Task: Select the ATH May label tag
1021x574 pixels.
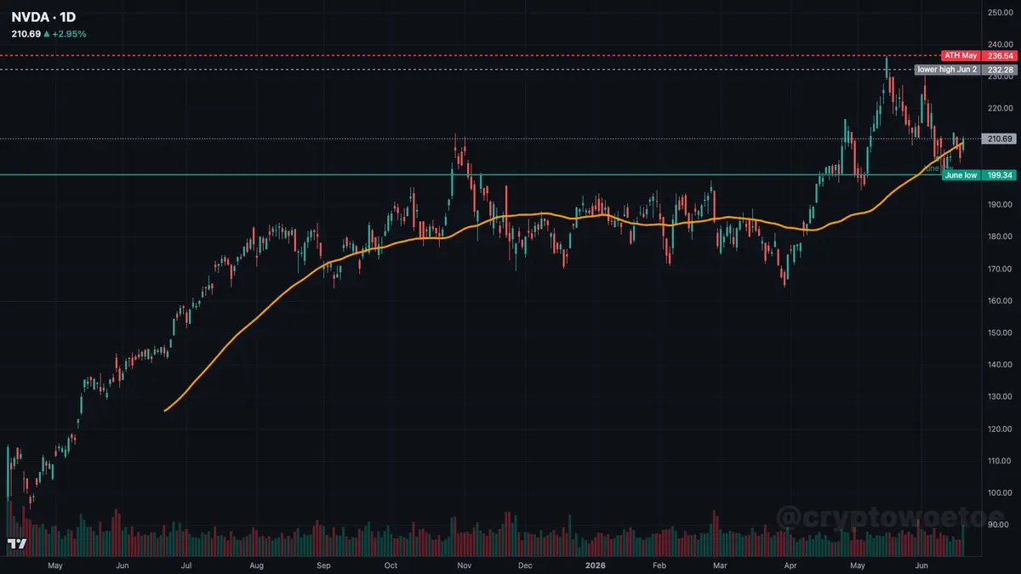Action: tap(961, 55)
